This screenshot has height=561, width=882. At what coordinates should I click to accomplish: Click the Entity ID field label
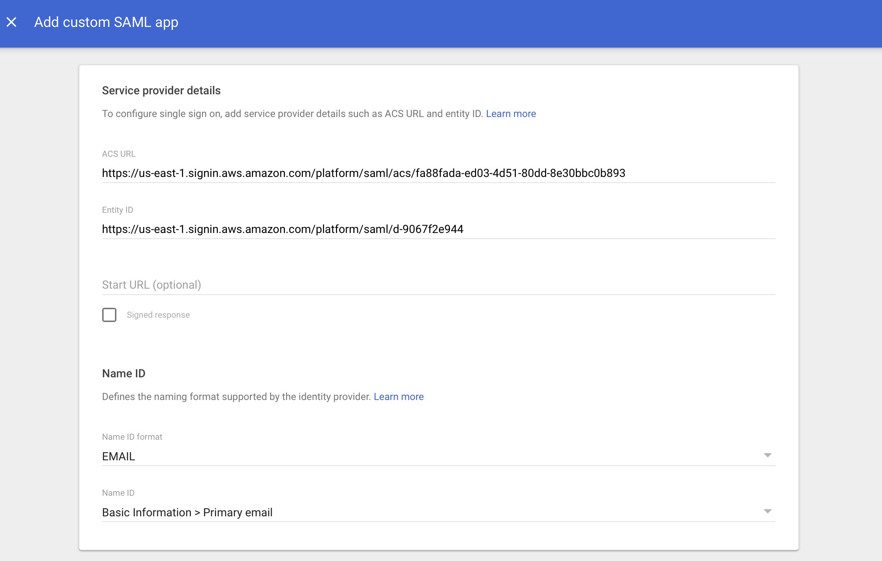[117, 210]
